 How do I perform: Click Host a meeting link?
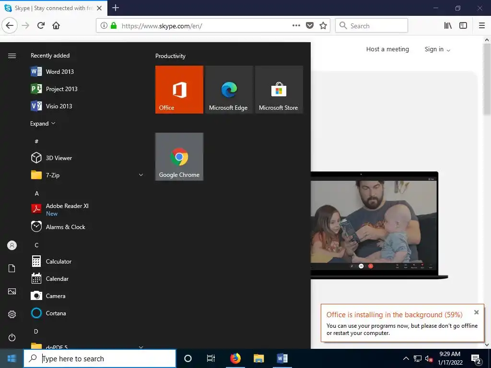pyautogui.click(x=387, y=49)
